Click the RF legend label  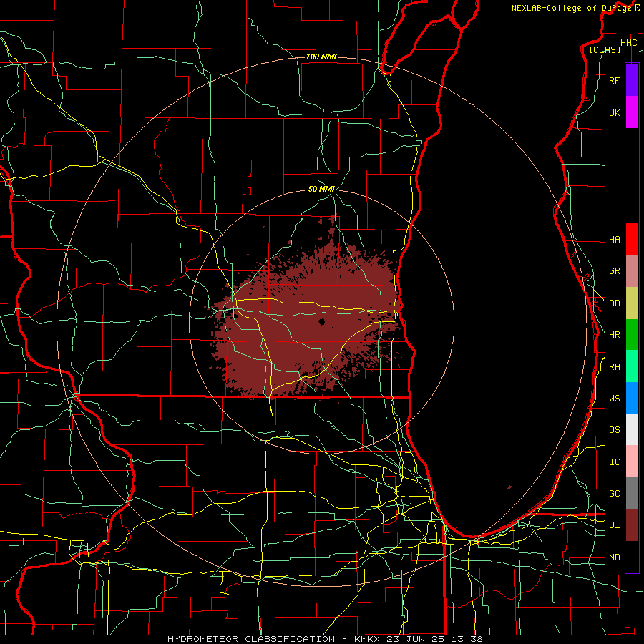coord(614,80)
